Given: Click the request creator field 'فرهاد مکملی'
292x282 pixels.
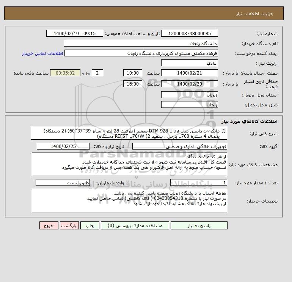Looking at the screenshot, I should point(141,53).
